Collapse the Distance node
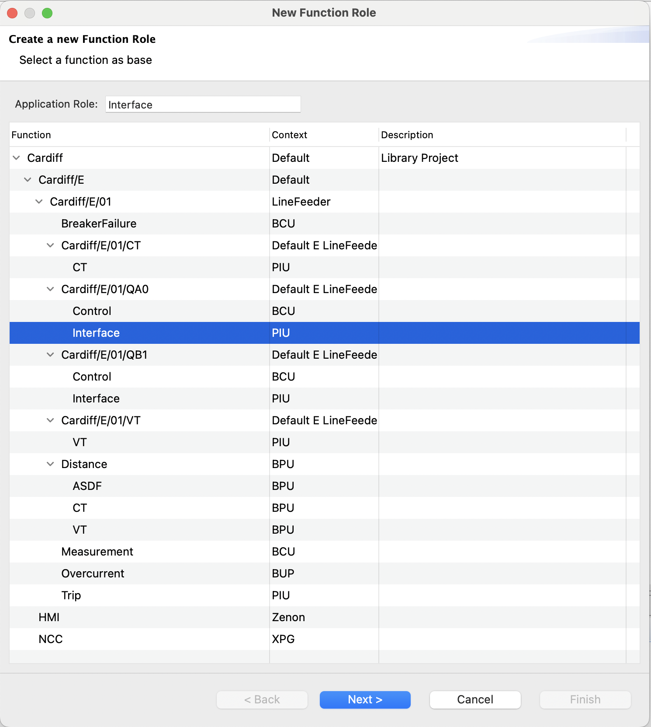Image resolution: width=651 pixels, height=727 pixels. coord(50,464)
